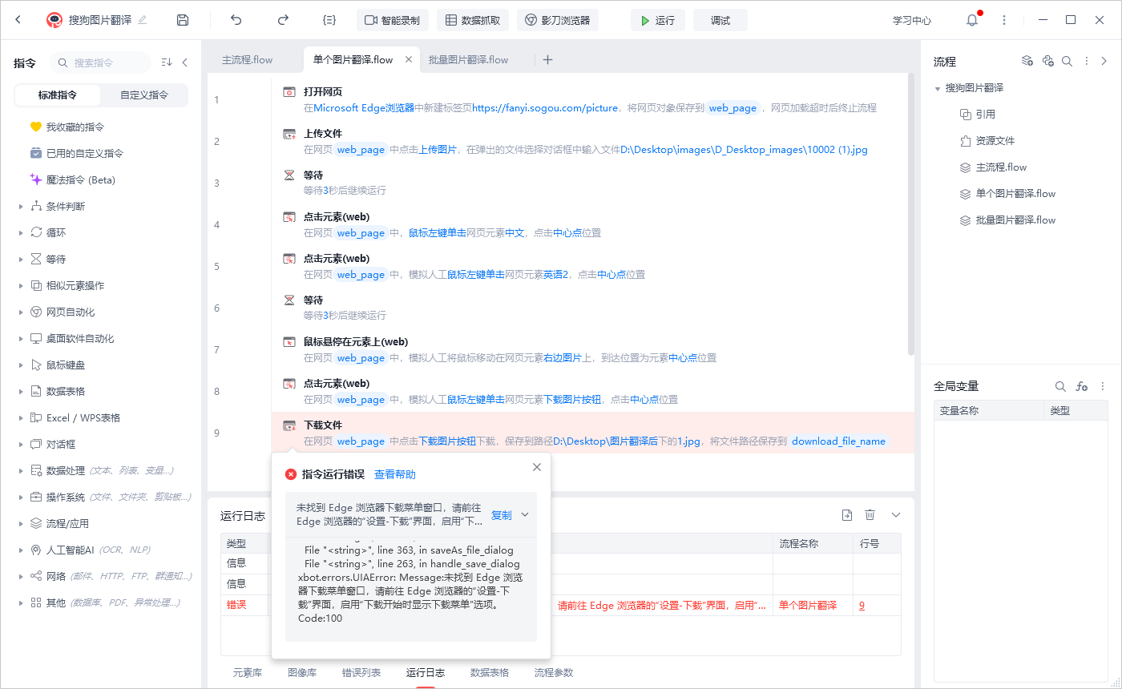Click the 调试 debug button
This screenshot has width=1122, height=689.
pyautogui.click(x=720, y=20)
